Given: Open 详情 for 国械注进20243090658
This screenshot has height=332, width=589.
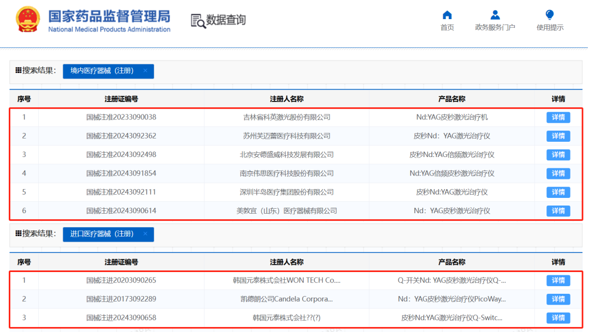Looking at the screenshot, I should (x=558, y=318).
